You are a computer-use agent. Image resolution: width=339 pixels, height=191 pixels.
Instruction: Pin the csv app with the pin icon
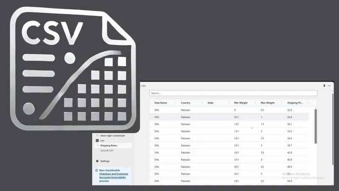[x=324, y=86]
